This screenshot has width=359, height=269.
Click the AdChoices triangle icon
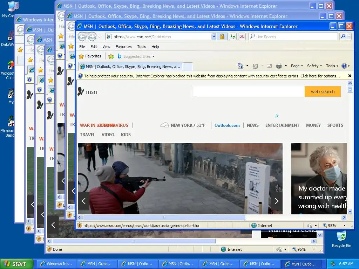coord(277,116)
